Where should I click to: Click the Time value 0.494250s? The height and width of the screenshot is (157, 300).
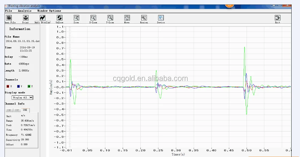coord(27,130)
